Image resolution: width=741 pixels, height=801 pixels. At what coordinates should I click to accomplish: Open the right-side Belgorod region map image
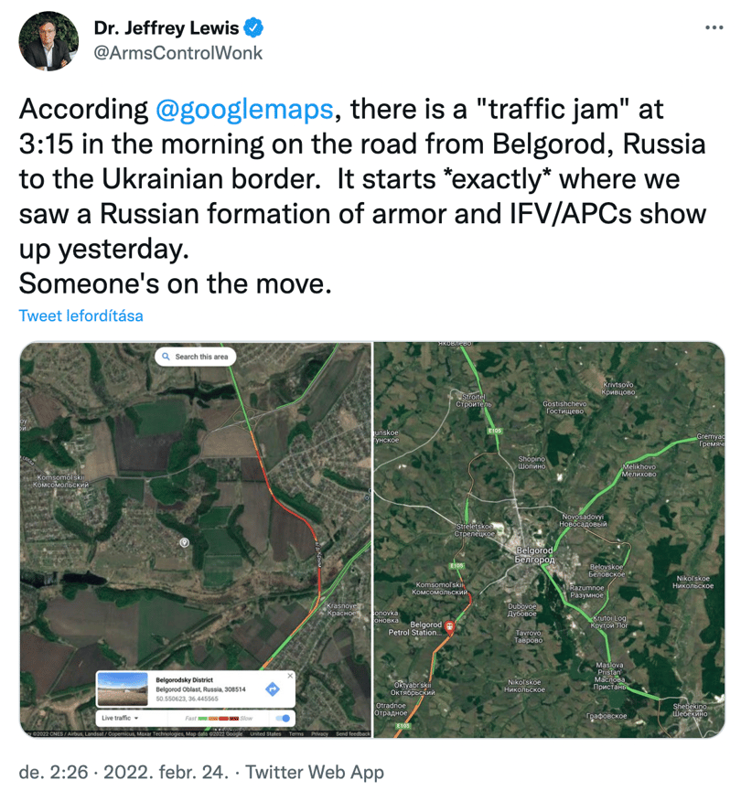(550, 539)
